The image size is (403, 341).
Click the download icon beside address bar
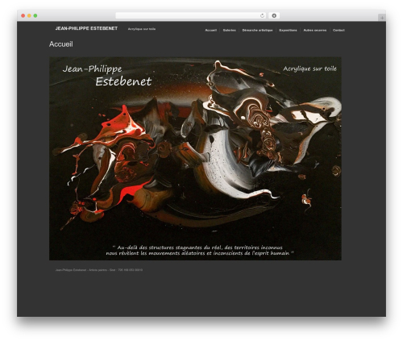pyautogui.click(x=274, y=15)
